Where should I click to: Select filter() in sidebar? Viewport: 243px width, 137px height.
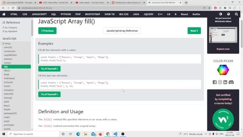(7, 70)
